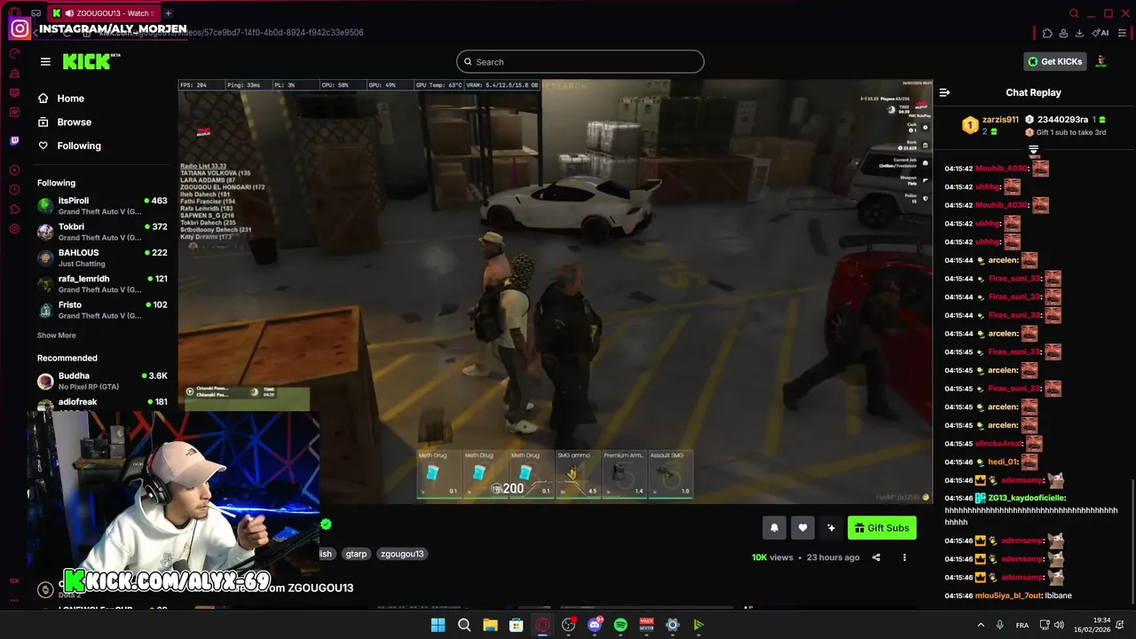Open Windows taskbar search
The width and height of the screenshot is (1136, 639).
(464, 625)
